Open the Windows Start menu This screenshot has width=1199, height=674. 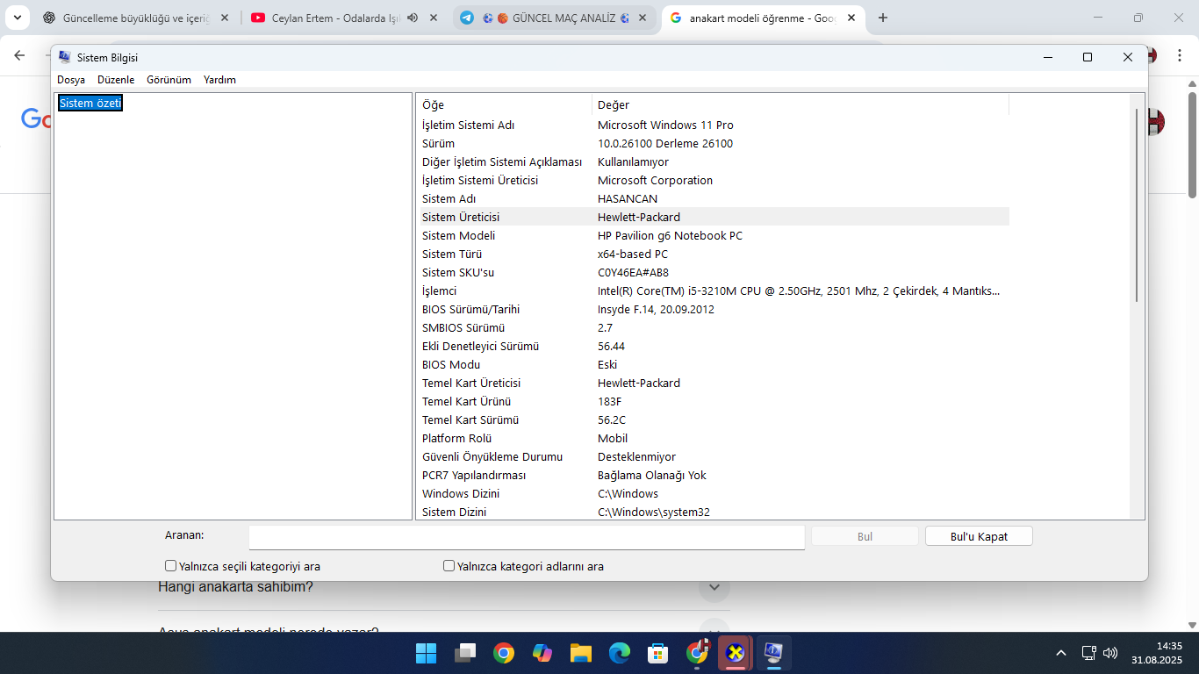tap(426, 653)
